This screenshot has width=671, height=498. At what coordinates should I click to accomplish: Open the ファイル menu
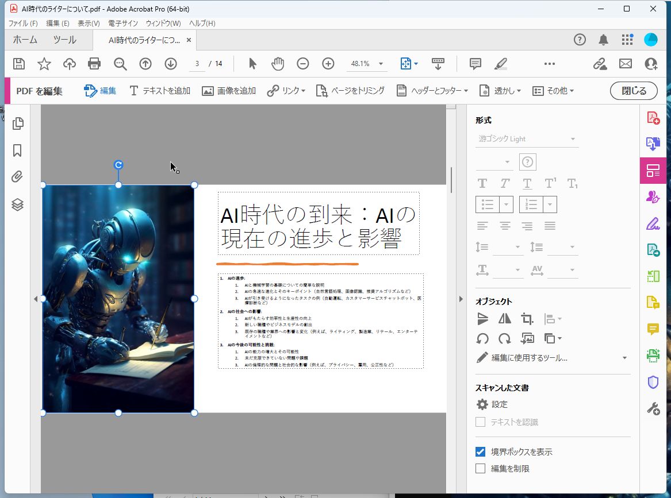[23, 24]
